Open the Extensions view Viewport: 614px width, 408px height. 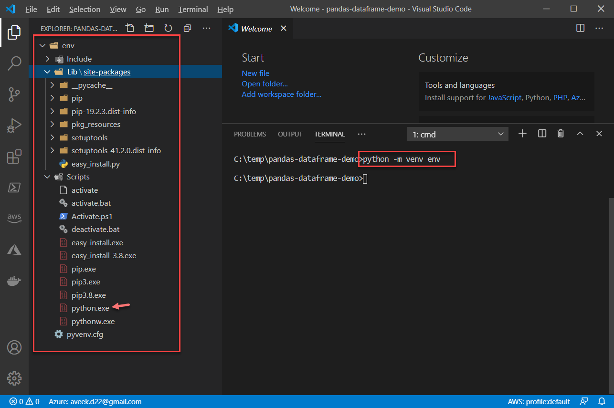tap(14, 156)
